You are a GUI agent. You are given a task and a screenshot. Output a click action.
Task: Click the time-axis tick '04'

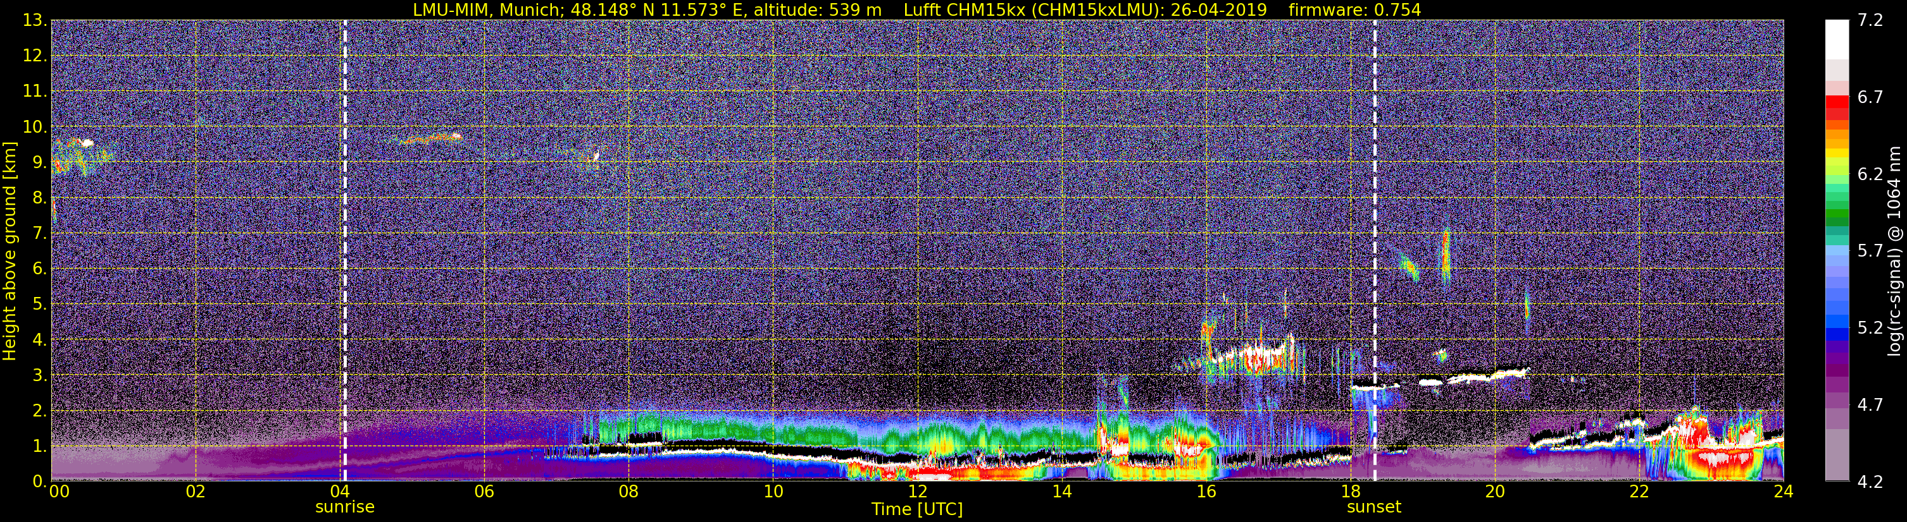340,492
